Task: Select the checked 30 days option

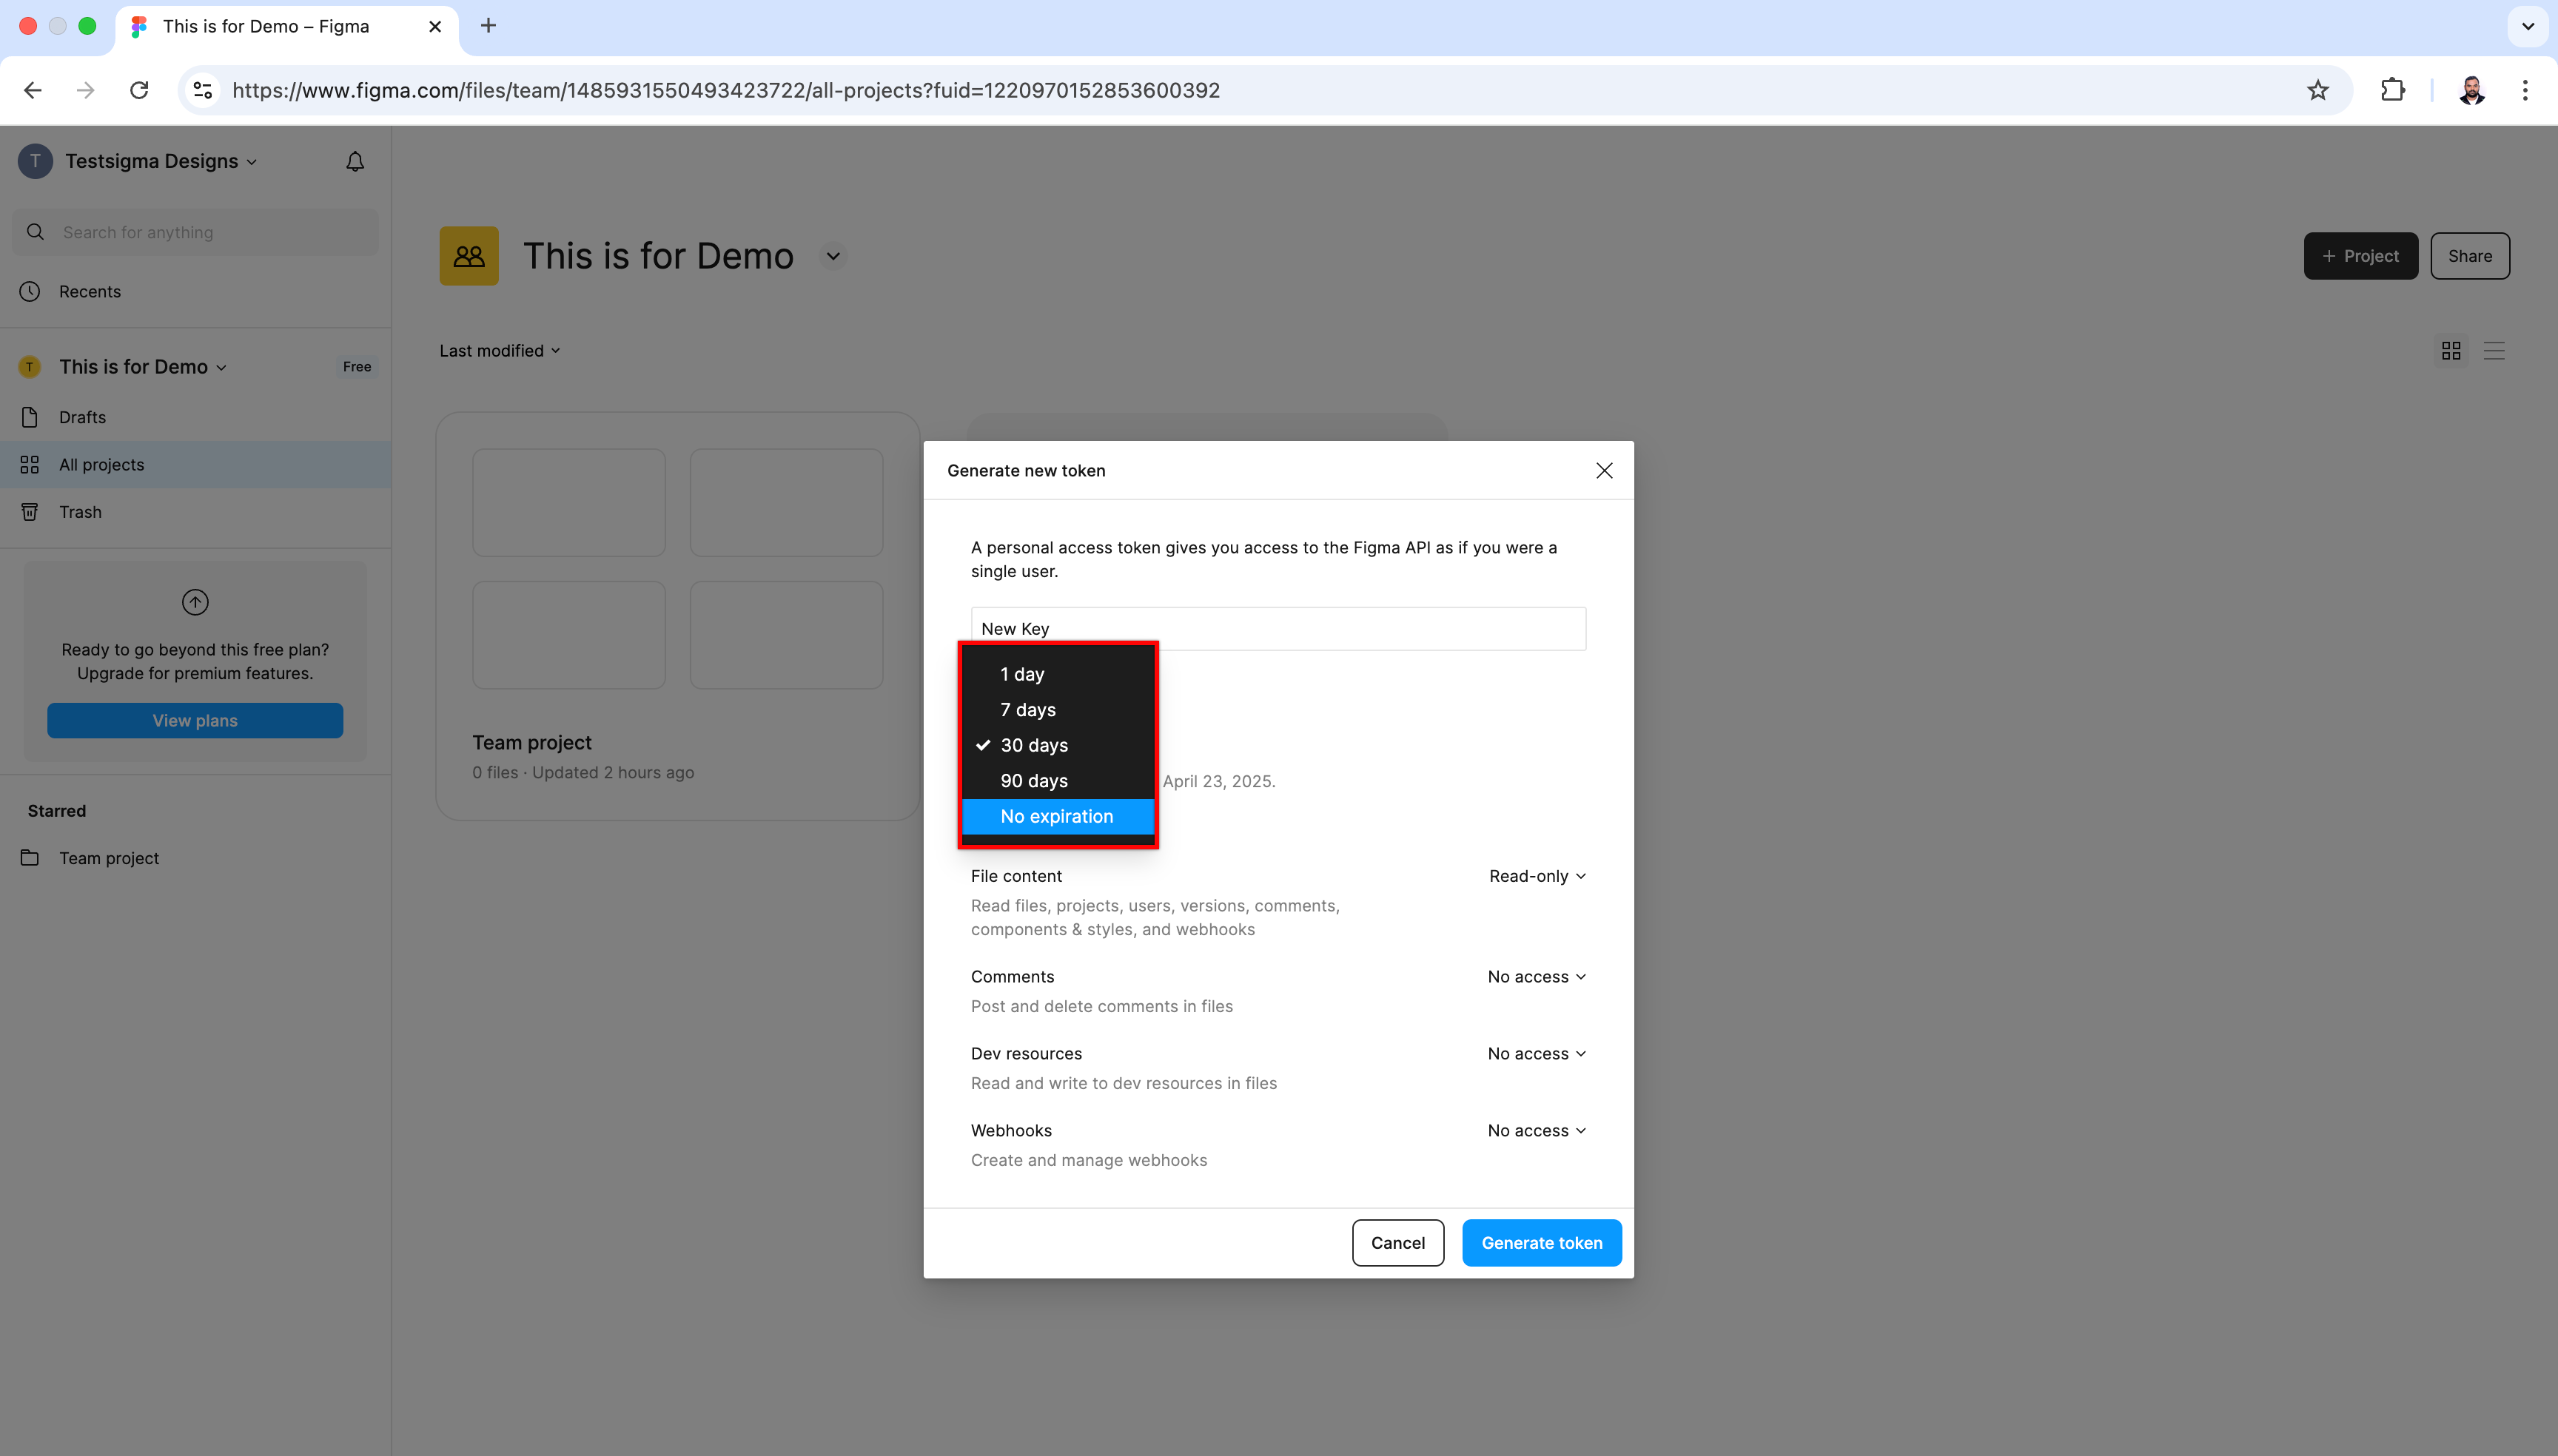Action: point(1033,745)
